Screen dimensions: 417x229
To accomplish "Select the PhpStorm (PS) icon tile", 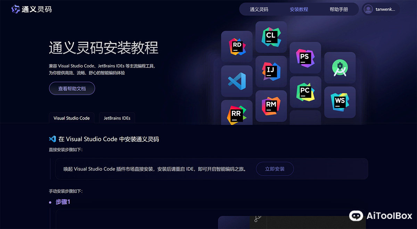I will (x=305, y=58).
